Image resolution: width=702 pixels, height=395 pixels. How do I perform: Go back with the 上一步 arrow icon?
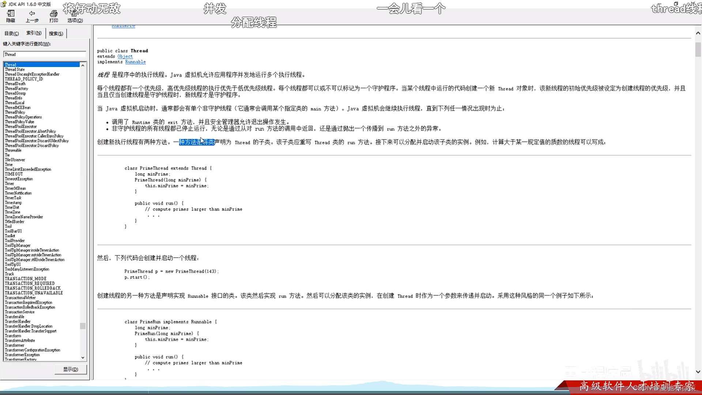tap(32, 14)
